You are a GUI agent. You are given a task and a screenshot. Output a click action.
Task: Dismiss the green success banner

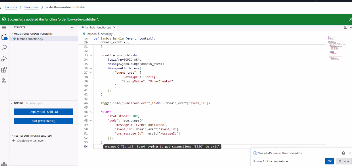tap(350, 19)
